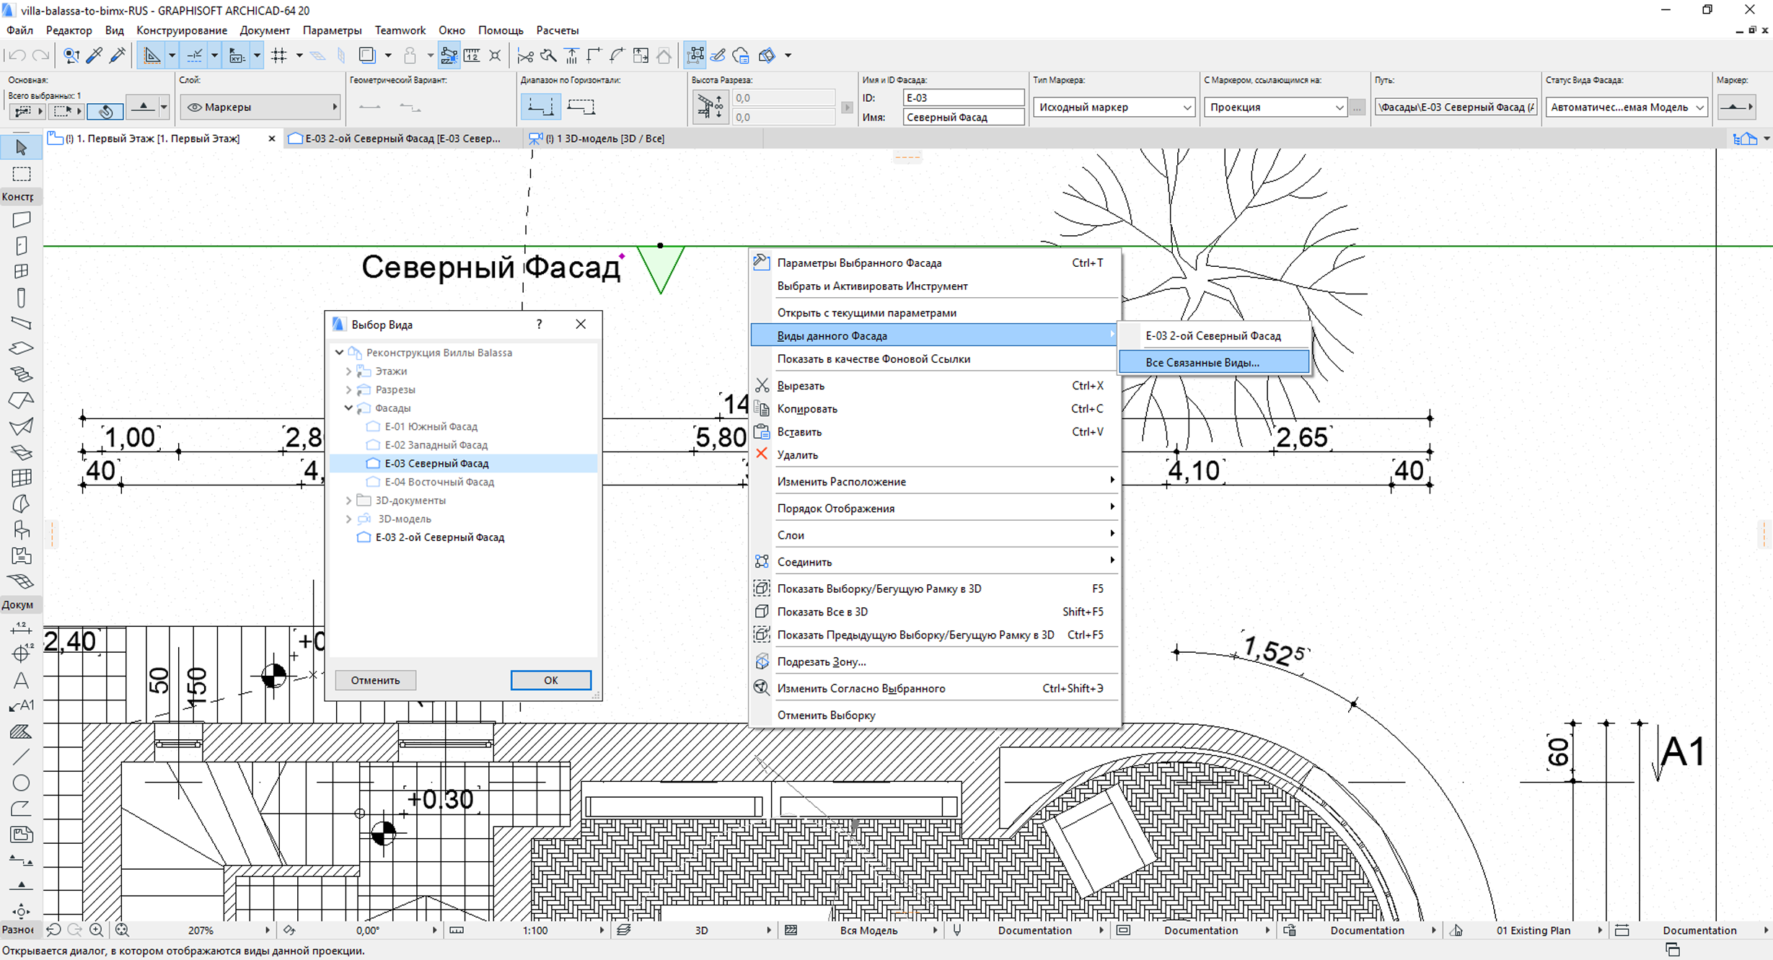Select the limited horizontal range option
The width and height of the screenshot is (1773, 960).
(581, 107)
